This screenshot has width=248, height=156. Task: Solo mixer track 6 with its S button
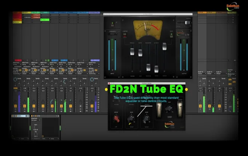click(x=61, y=109)
